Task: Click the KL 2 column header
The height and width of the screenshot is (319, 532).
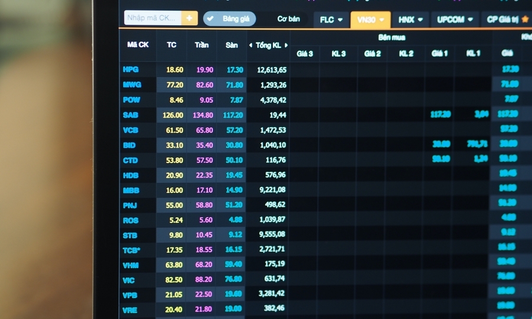Action: [406, 54]
